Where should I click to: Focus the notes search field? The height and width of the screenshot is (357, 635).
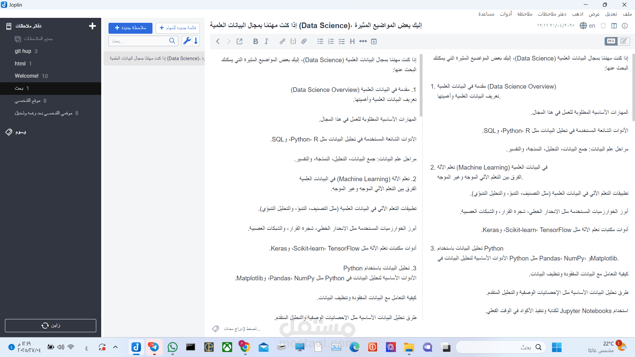(x=143, y=41)
